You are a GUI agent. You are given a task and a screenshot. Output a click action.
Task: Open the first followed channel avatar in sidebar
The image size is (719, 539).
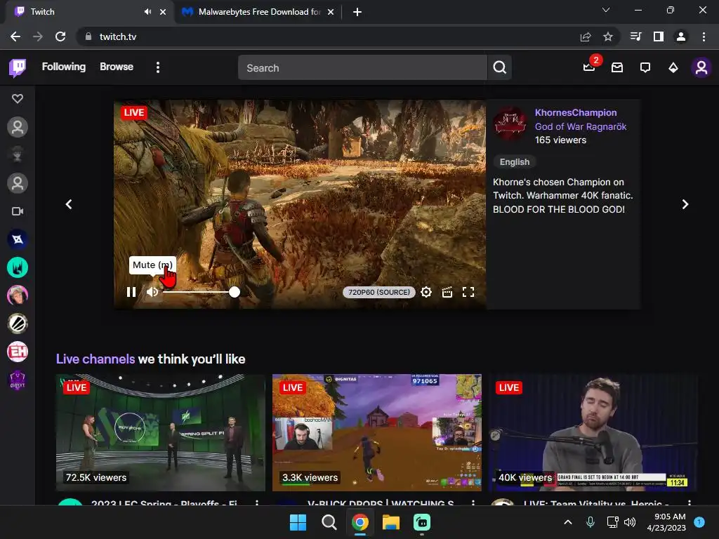tap(18, 127)
